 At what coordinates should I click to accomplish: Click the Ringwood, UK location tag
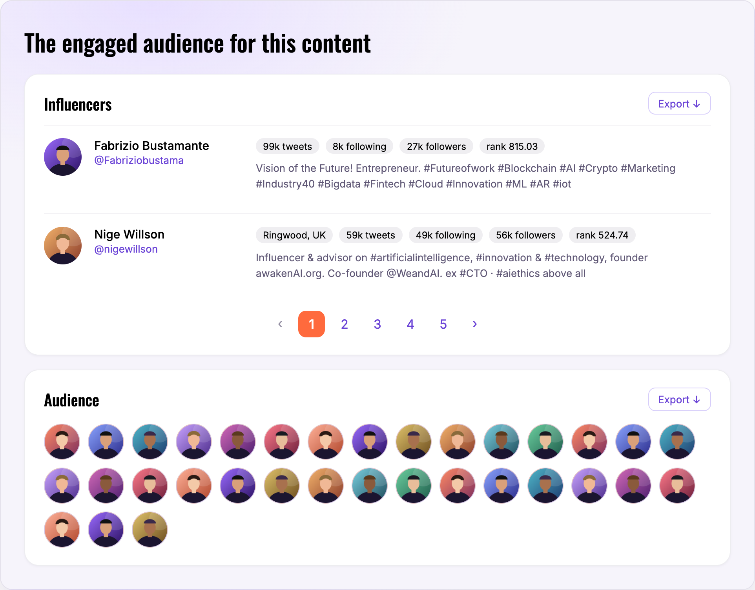pos(294,235)
